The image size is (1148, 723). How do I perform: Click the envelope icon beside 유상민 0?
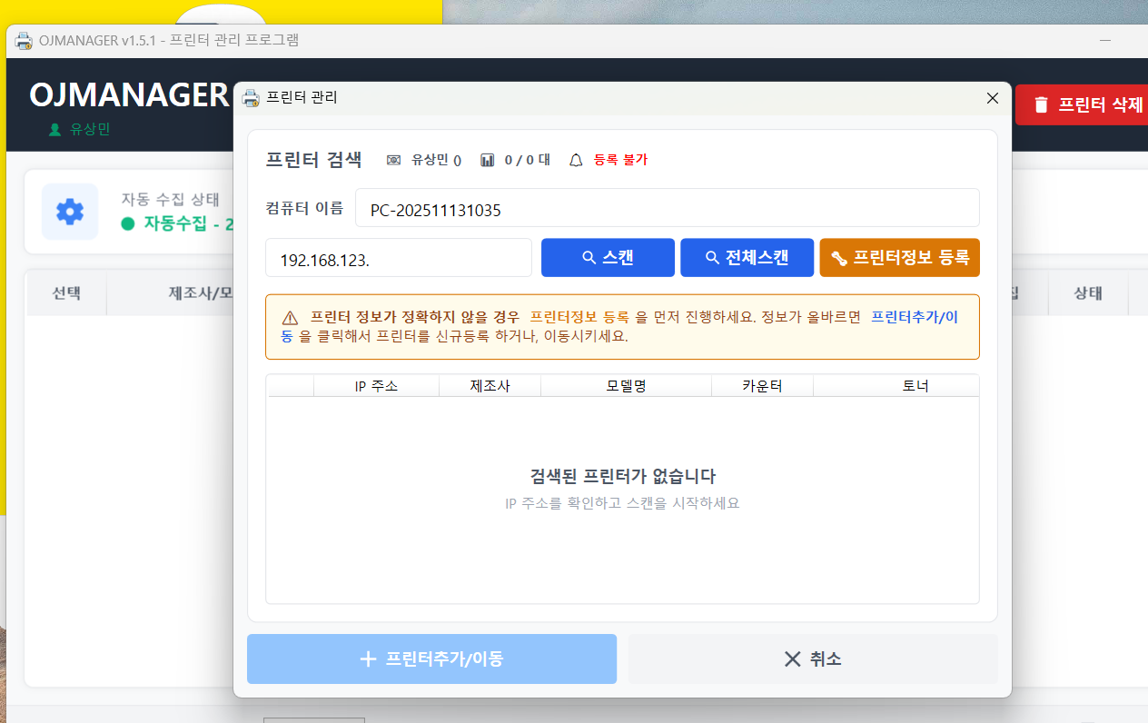[393, 159]
